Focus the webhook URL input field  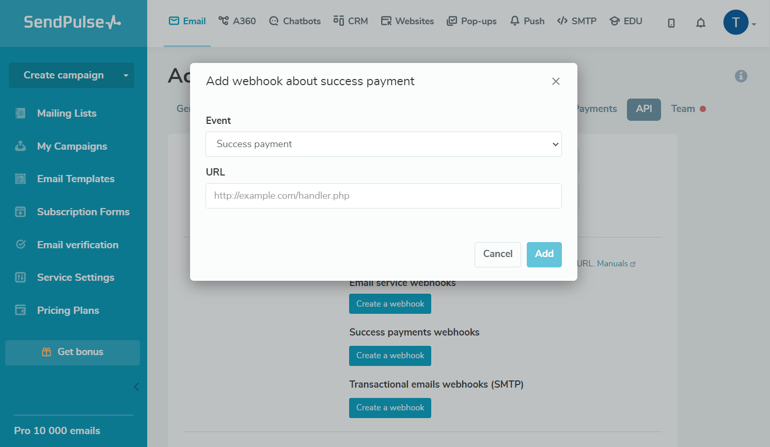(383, 196)
